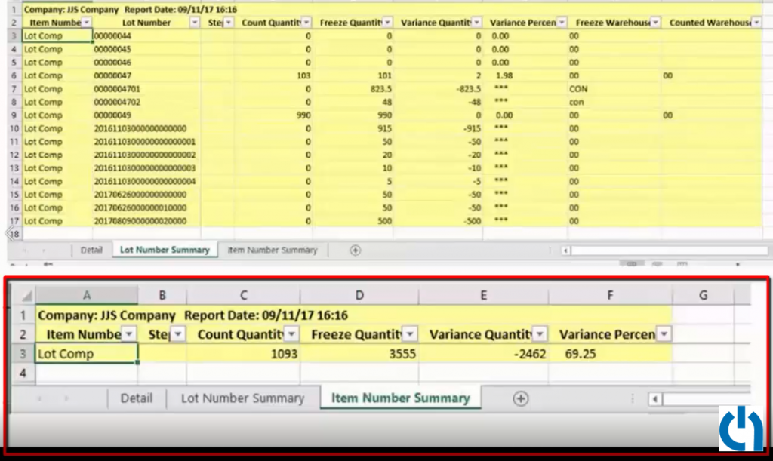The width and height of the screenshot is (773, 461).
Task: Select row 3 header in lower sheet
Action: [x=23, y=354]
